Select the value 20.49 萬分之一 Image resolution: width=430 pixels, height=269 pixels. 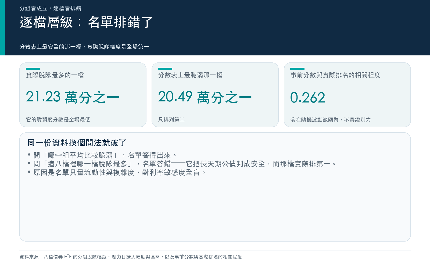(x=205, y=97)
